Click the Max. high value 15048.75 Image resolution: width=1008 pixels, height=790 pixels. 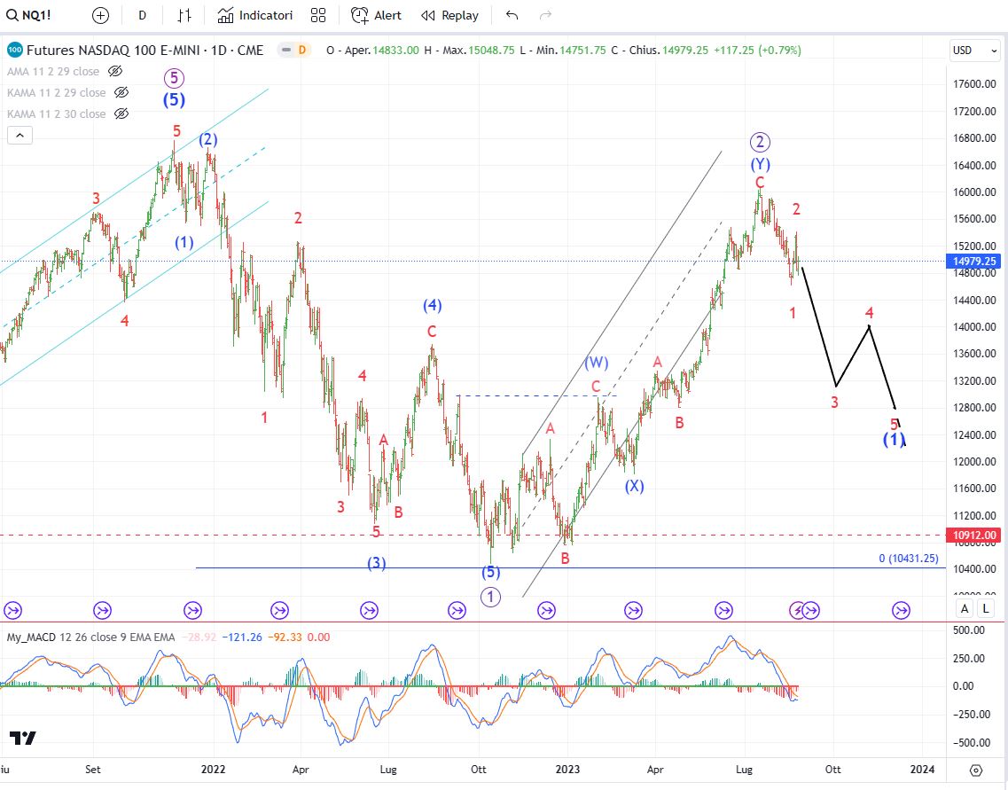491,51
